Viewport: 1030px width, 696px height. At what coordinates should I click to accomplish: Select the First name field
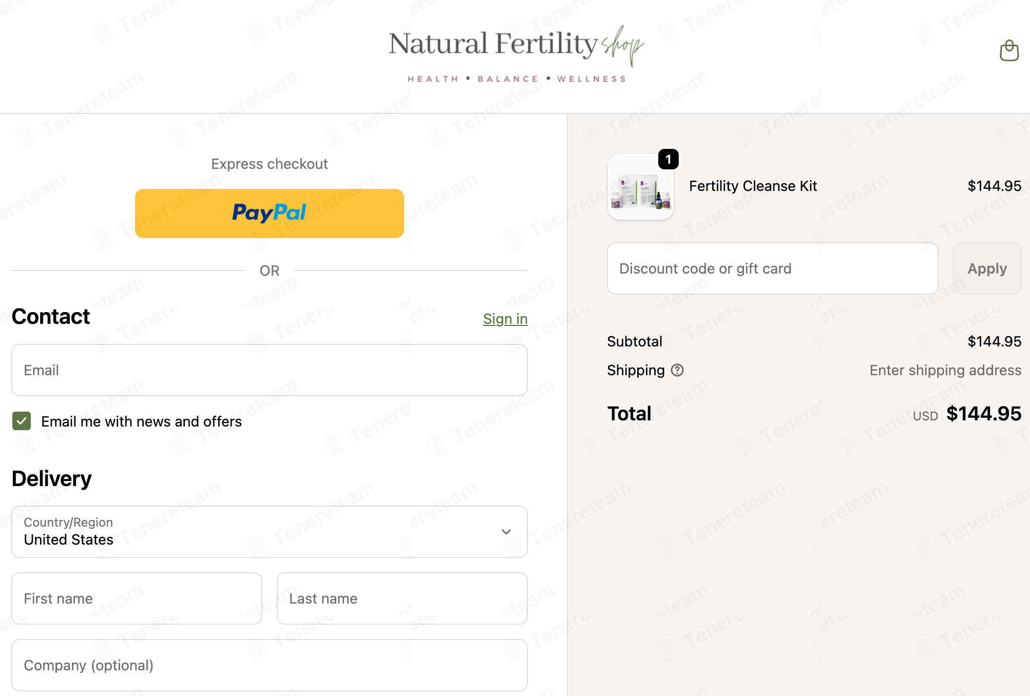pos(137,598)
